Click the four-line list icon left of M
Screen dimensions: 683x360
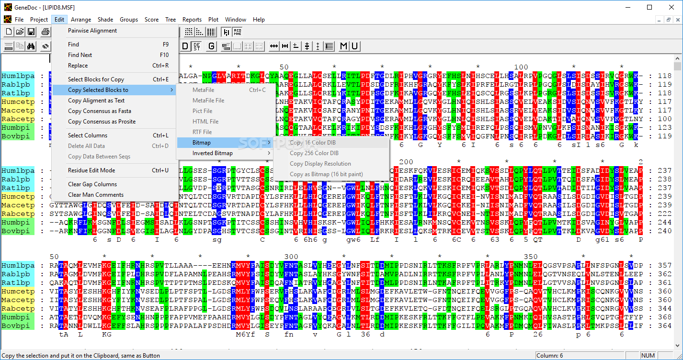(x=329, y=46)
